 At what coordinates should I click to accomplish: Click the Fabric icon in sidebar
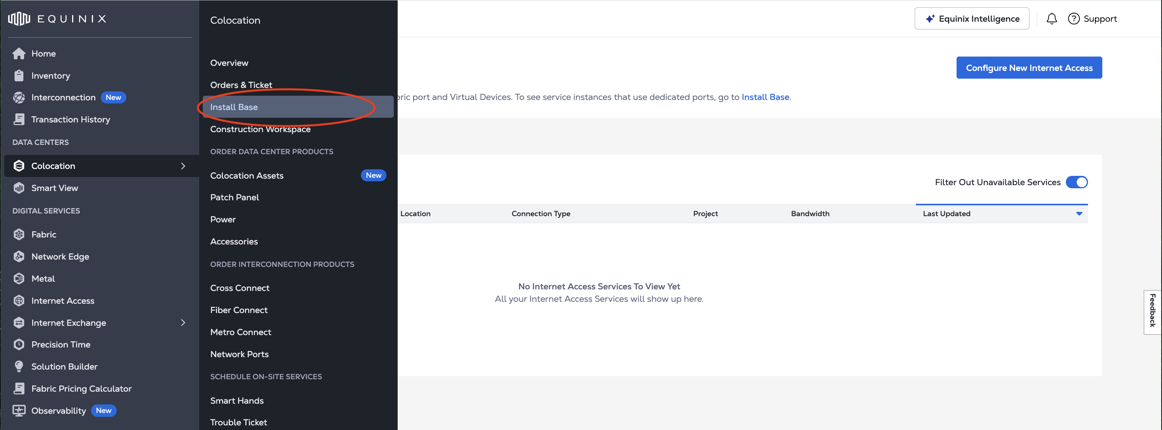tap(19, 234)
